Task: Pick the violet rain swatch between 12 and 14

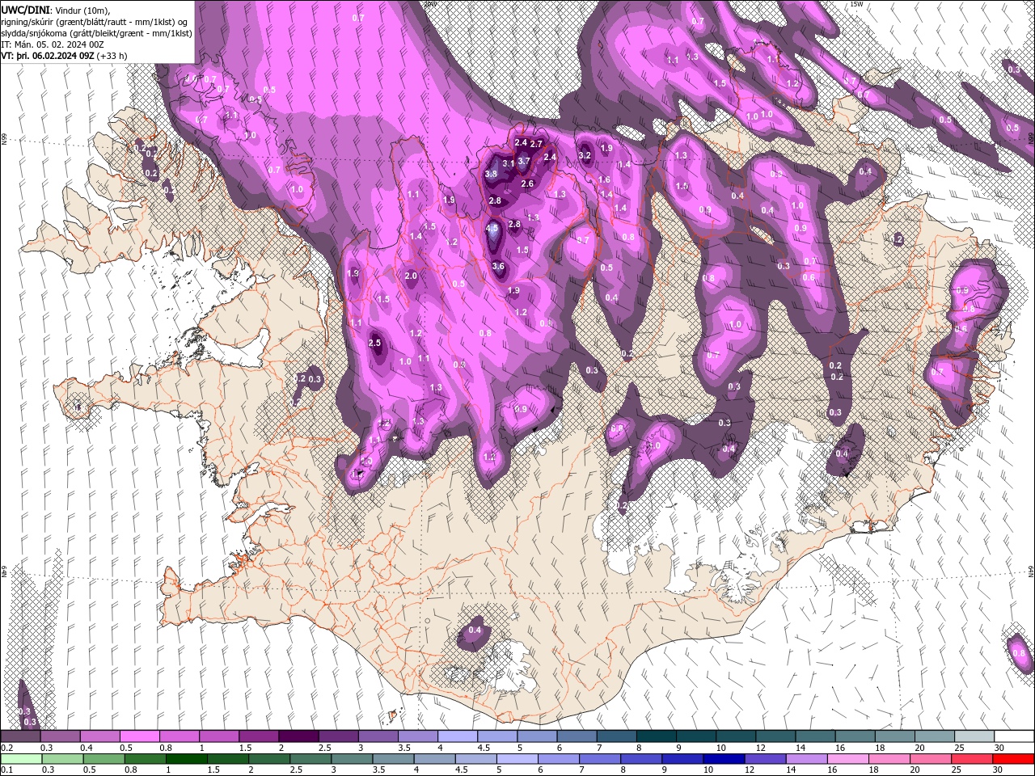Action: click(x=766, y=759)
